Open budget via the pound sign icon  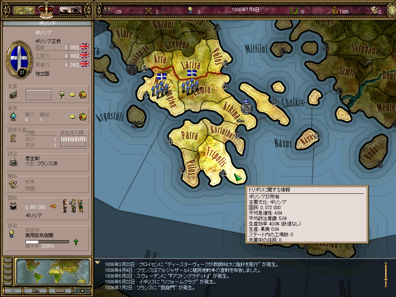tap(13, 138)
